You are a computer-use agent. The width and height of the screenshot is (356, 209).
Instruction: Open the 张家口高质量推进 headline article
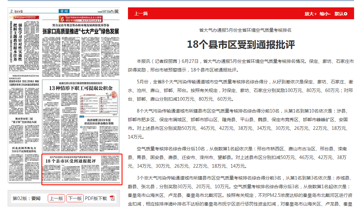pos(81,31)
